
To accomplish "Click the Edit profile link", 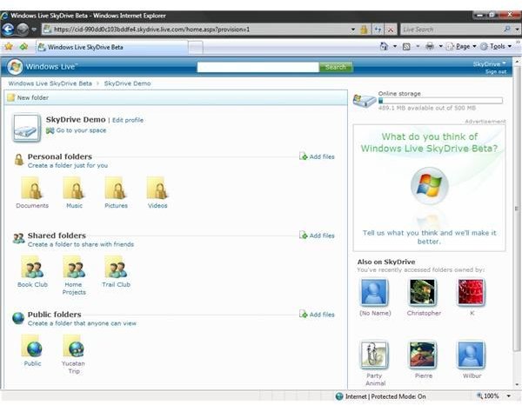I will [x=128, y=120].
